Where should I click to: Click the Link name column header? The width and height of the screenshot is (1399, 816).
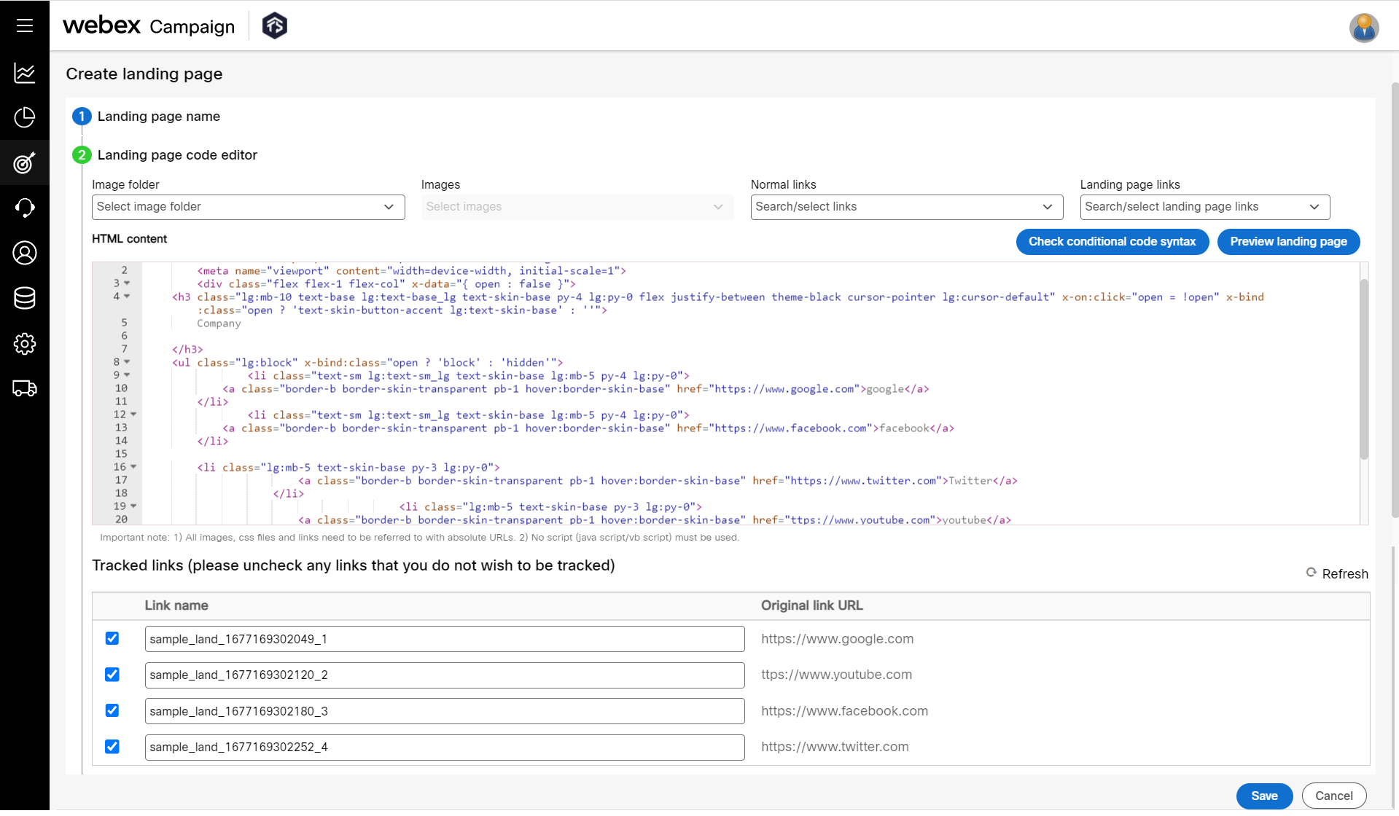[176, 605]
